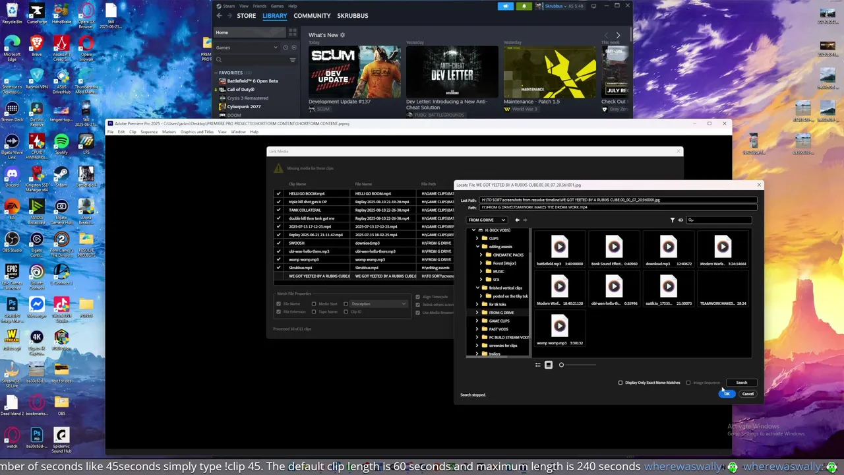Screen dimensions: 844x475
Task: Switch to thumbnail view in Locate File
Action: tap(549, 365)
